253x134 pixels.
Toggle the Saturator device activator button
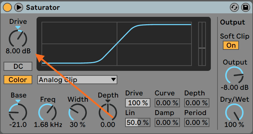pyautogui.click(x=7, y=7)
